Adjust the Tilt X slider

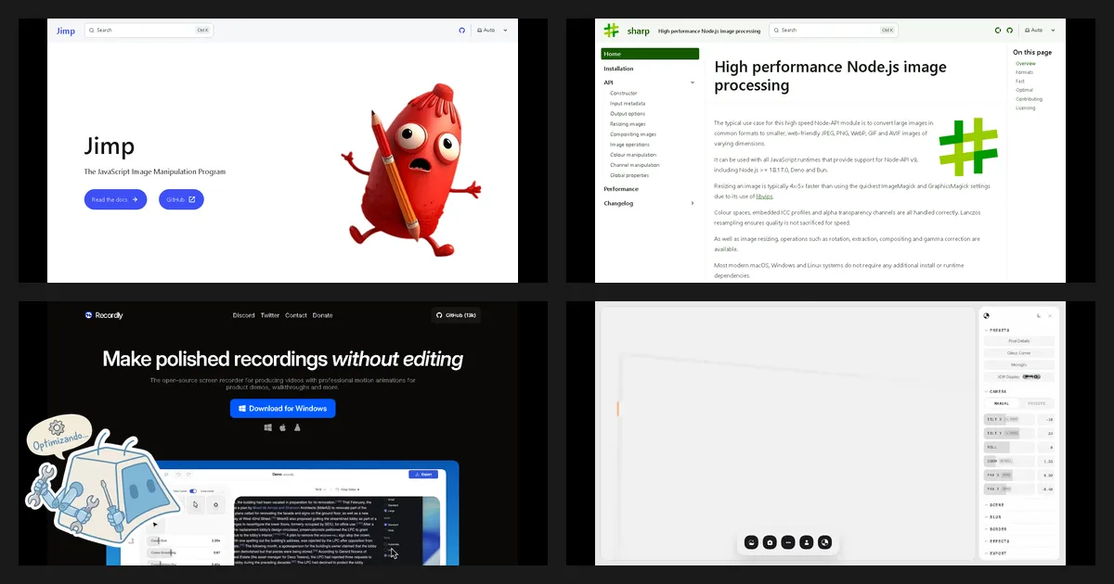1008,419
